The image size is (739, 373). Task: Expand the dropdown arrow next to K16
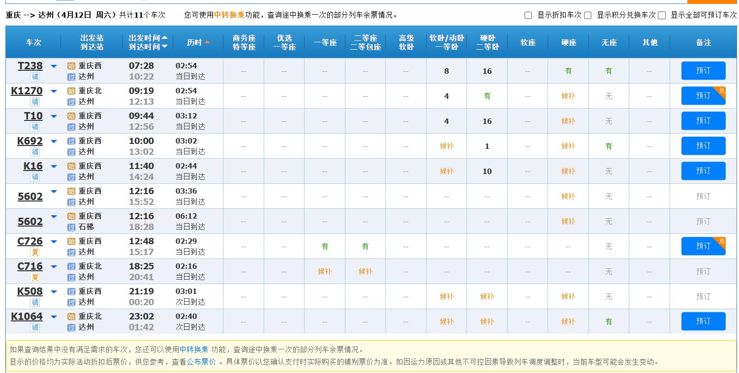pyautogui.click(x=54, y=166)
